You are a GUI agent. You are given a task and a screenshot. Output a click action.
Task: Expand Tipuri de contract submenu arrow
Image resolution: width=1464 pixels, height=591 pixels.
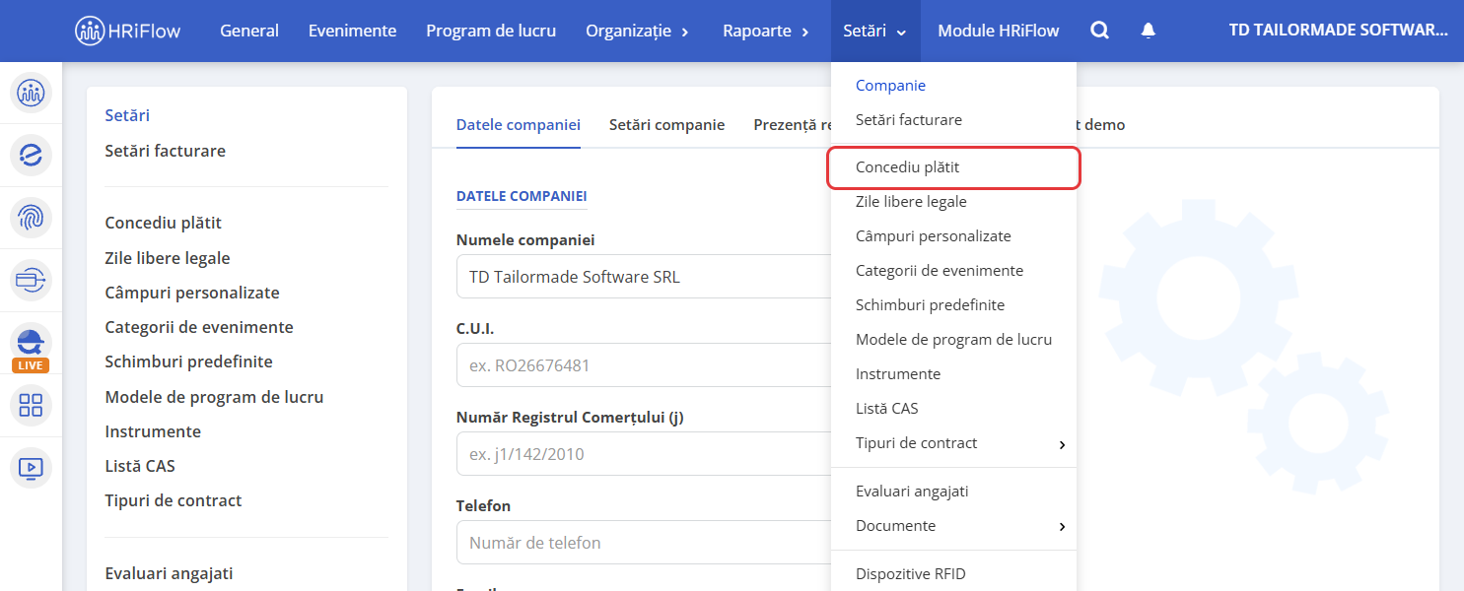point(1062,444)
